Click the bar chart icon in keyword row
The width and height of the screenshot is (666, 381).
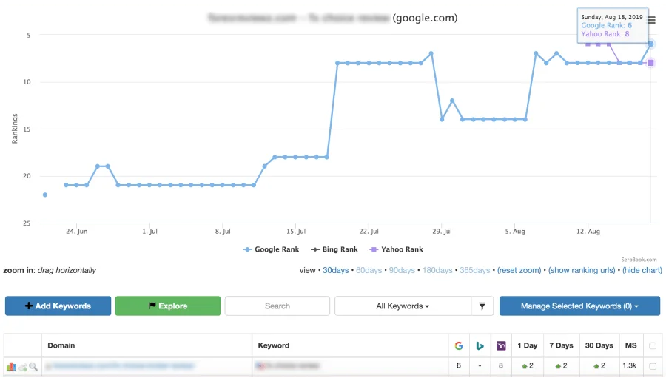coord(11,366)
